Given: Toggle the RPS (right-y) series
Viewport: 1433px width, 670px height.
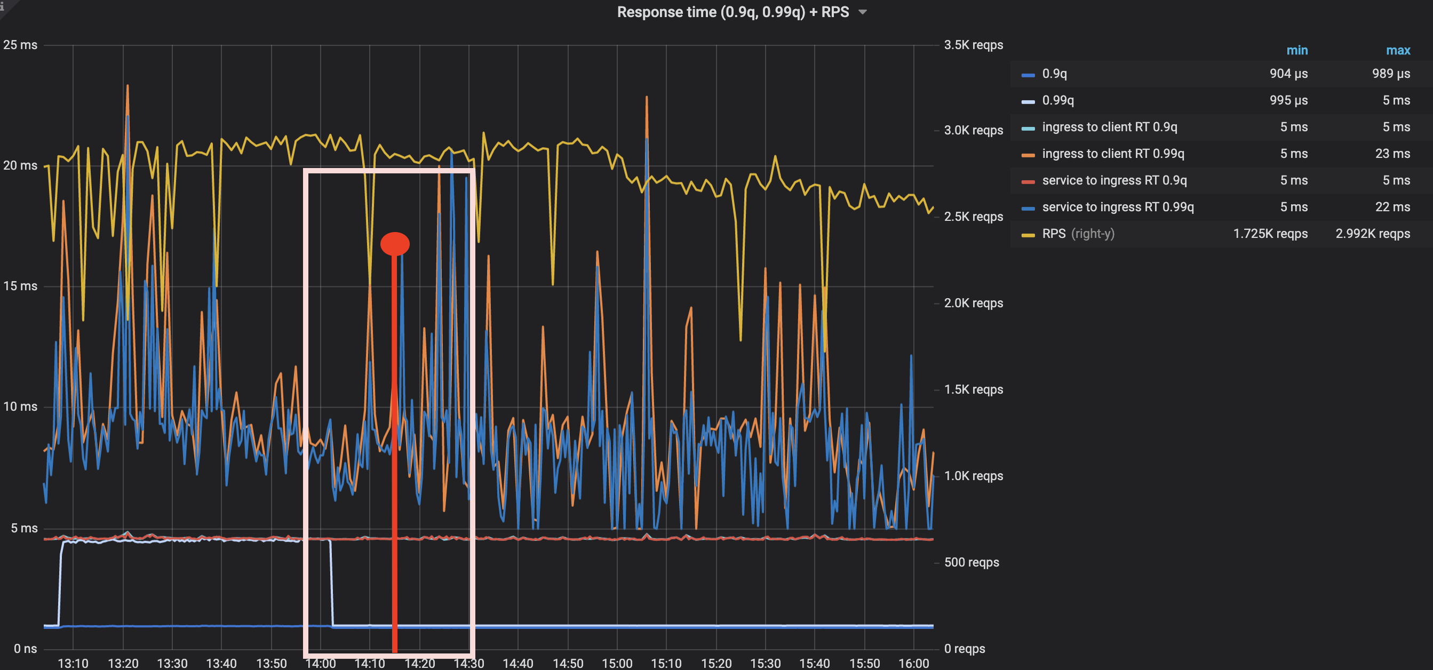Looking at the screenshot, I should click(1078, 234).
